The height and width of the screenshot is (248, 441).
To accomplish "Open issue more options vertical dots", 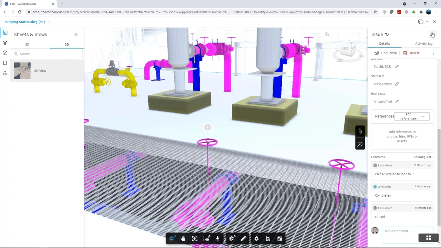I will pos(433,53).
